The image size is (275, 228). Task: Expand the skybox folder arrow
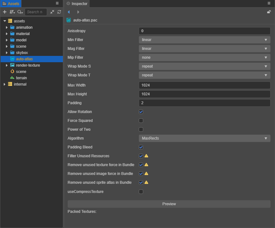[x=7, y=52]
